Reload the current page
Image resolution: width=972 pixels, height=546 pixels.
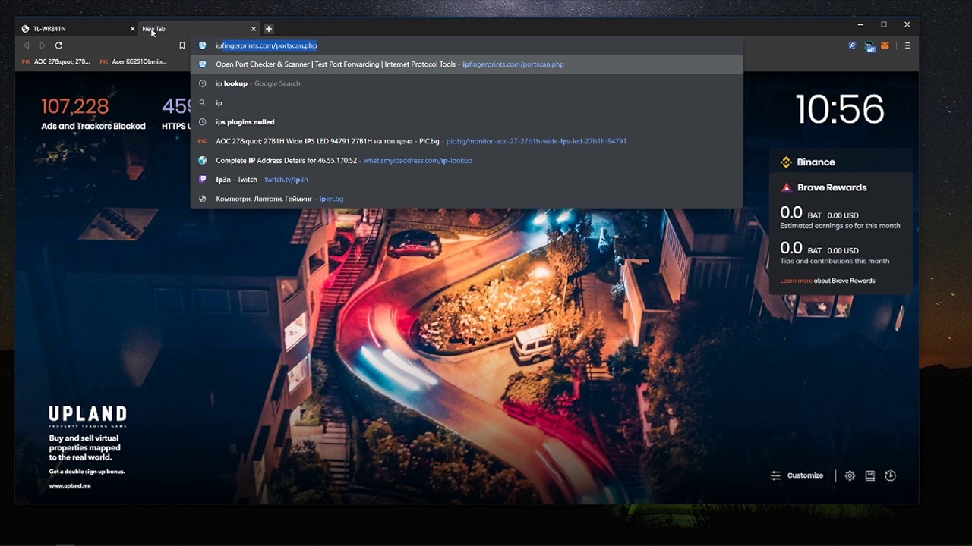58,45
